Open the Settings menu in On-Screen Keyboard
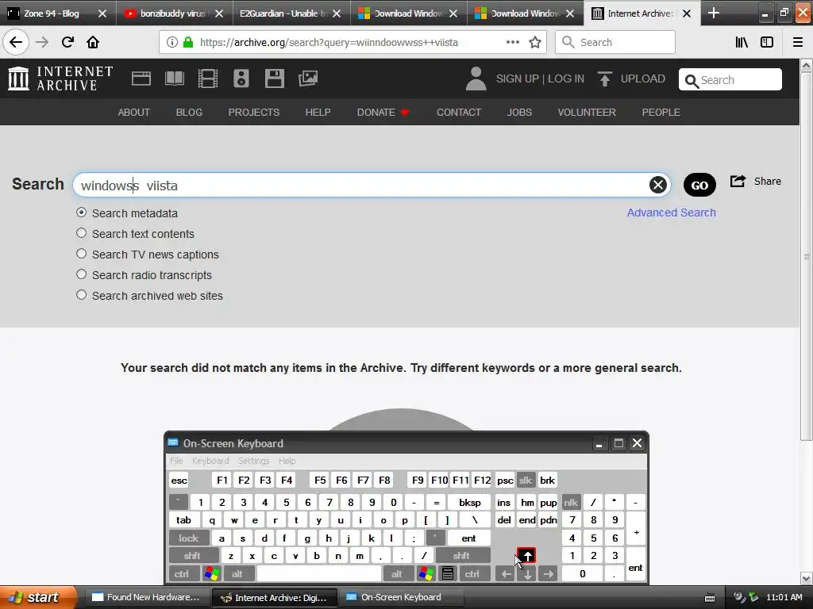Image resolution: width=813 pixels, height=609 pixels. click(x=253, y=461)
